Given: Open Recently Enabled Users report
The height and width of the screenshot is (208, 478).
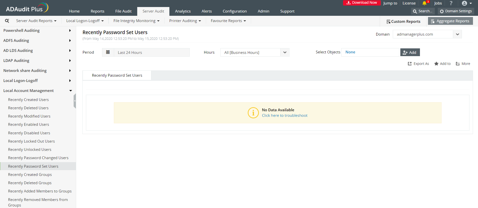Looking at the screenshot, I should tap(29, 125).
